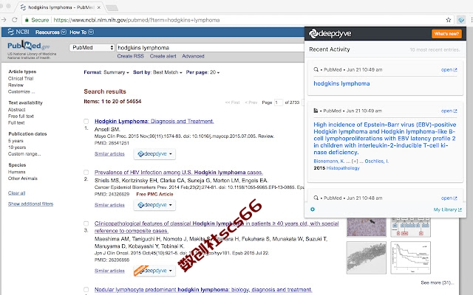This screenshot has height=295, width=473.
Task: Click in the PubMed search query field
Action: [210, 47]
